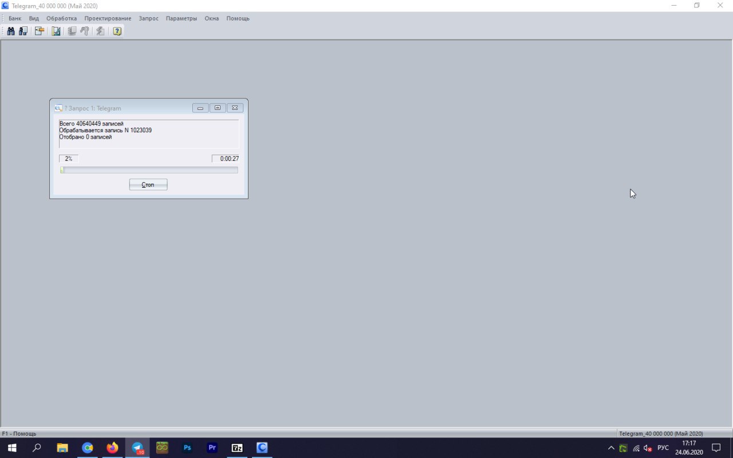Image resolution: width=733 pixels, height=458 pixels.
Task: Open help via the question-mark toolbar icon
Action: tap(117, 31)
